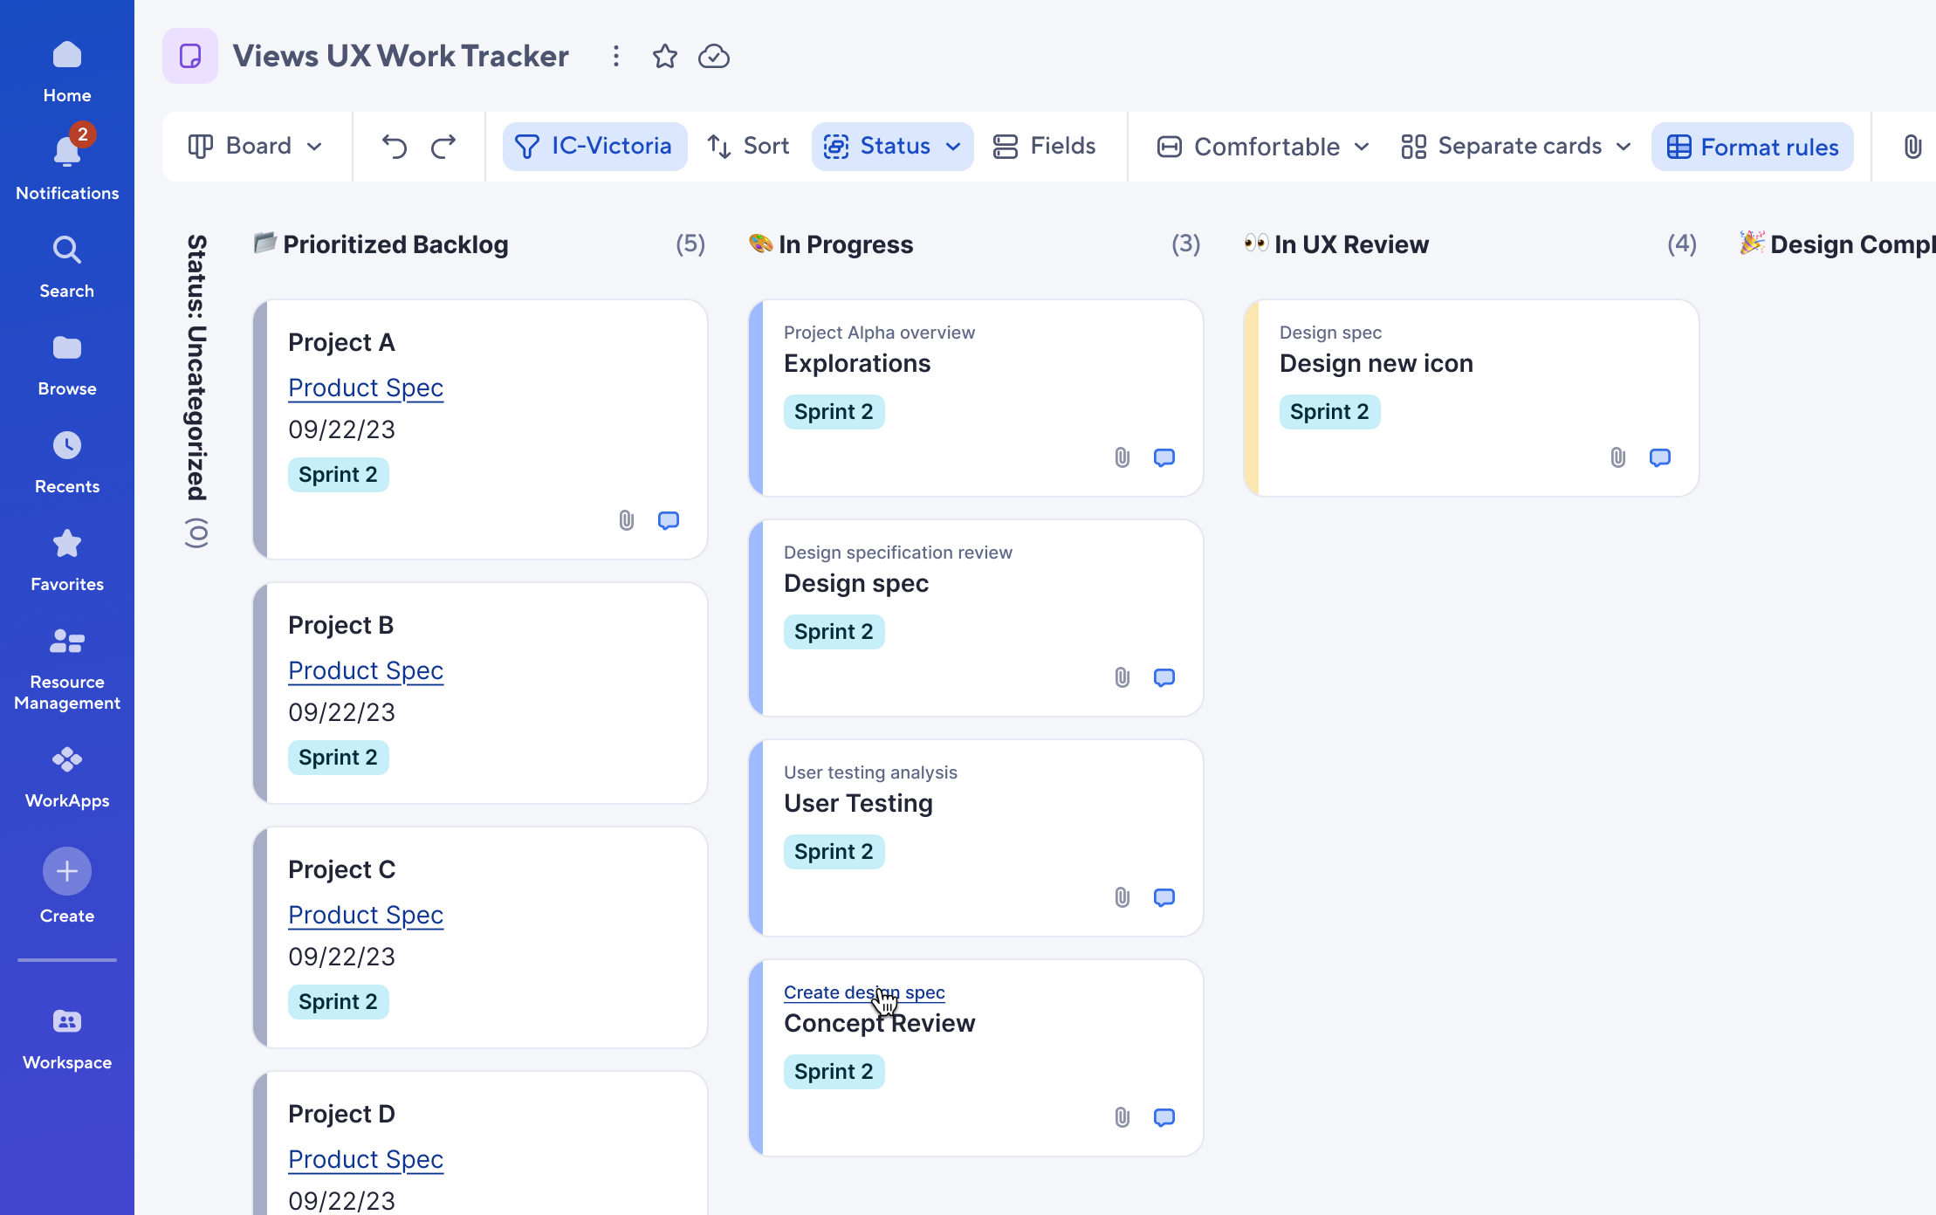Open Search in sidebar

[67, 267]
